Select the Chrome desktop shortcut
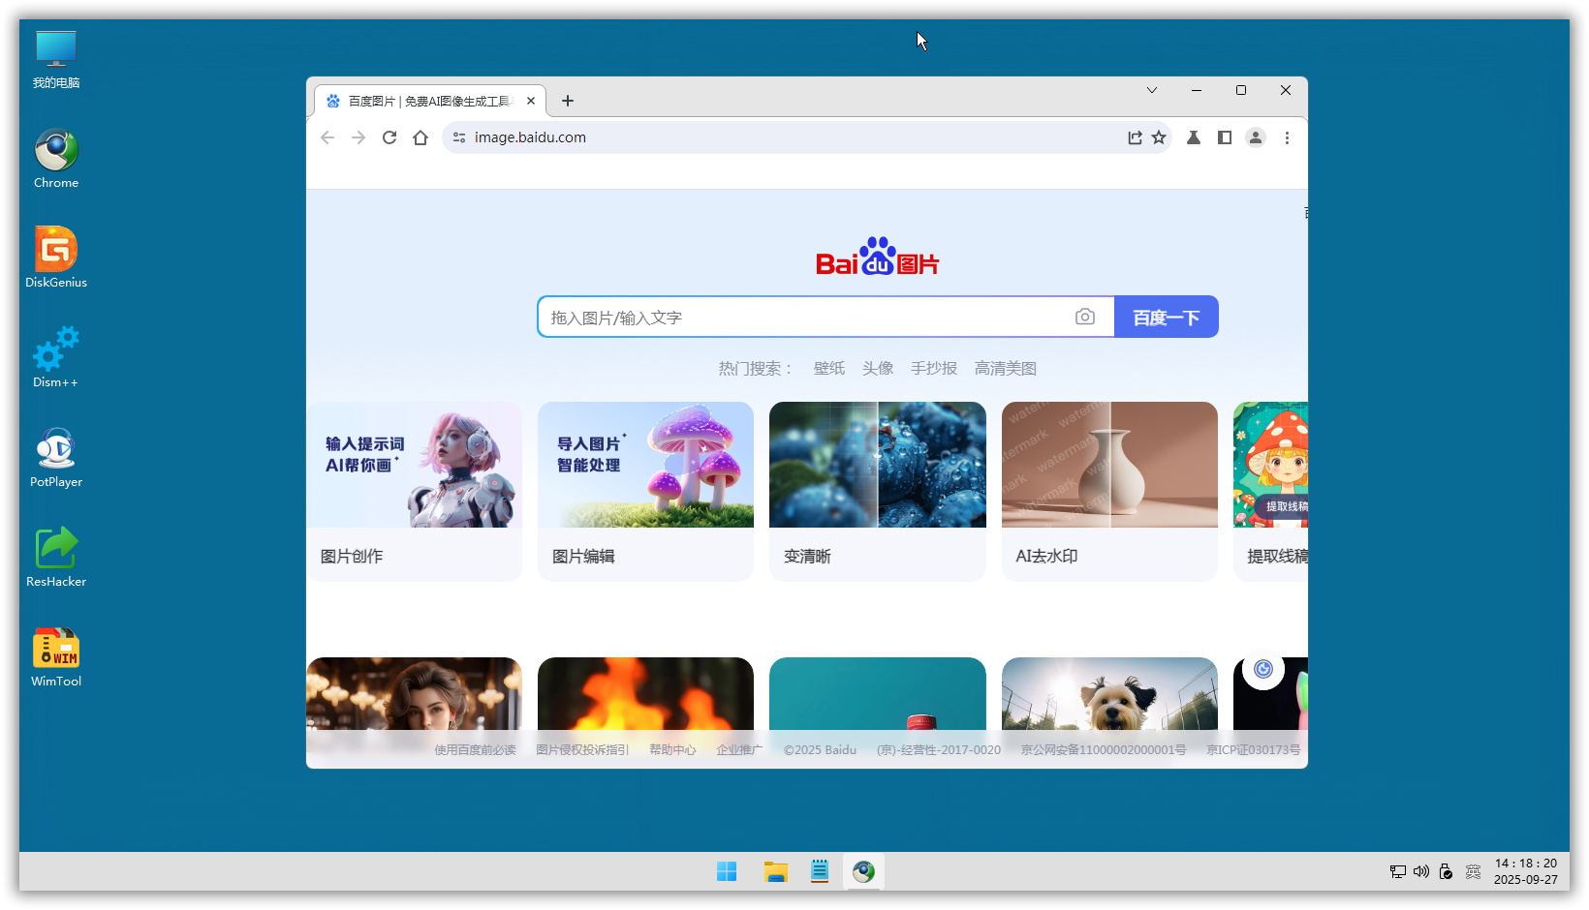This screenshot has width=1589, height=910. click(56, 159)
